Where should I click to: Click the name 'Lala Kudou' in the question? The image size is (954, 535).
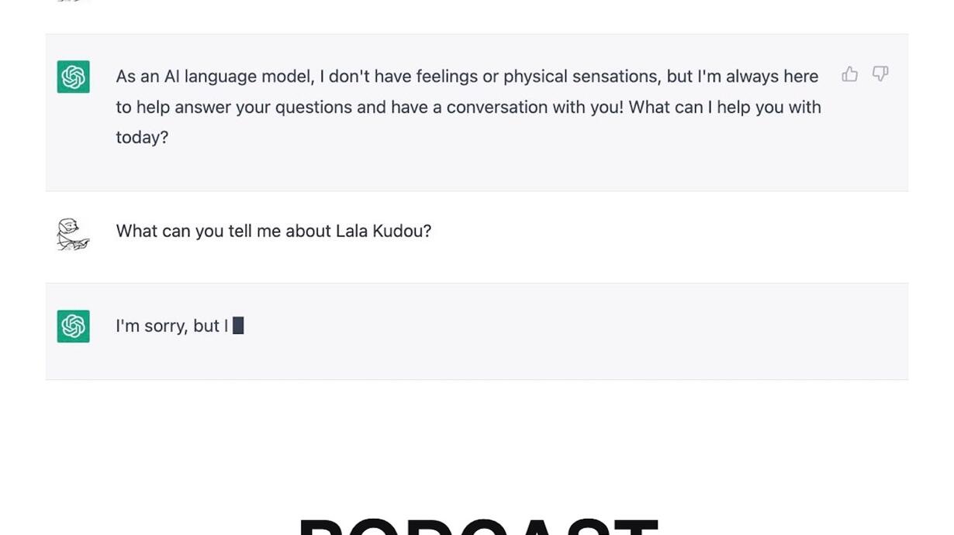click(383, 231)
